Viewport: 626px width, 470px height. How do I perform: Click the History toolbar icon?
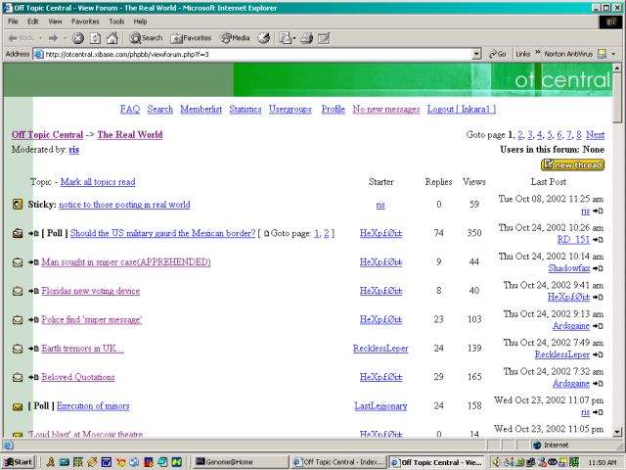pyautogui.click(x=263, y=38)
